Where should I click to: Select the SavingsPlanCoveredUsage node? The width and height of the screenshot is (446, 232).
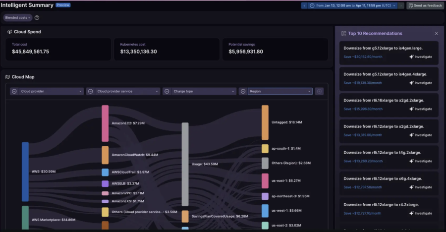pos(185,216)
